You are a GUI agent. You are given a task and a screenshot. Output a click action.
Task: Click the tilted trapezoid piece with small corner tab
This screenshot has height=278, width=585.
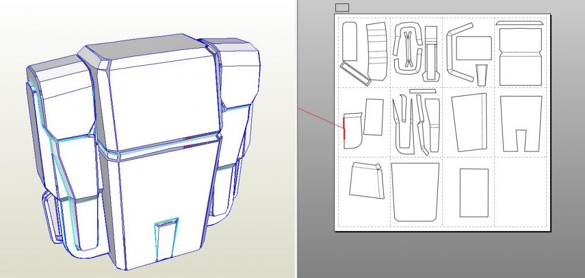(x=365, y=180)
